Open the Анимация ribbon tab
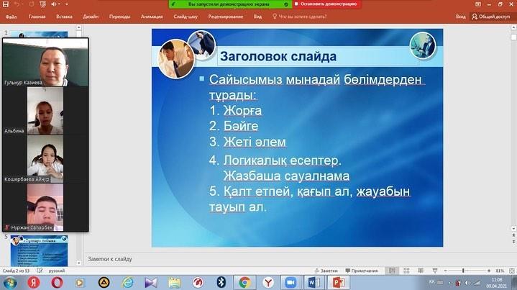 (152, 15)
